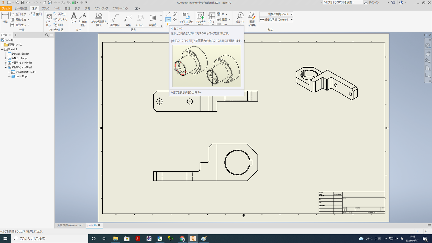Click the Print icon in quick access toolbar
The image size is (432, 243).
50,2
